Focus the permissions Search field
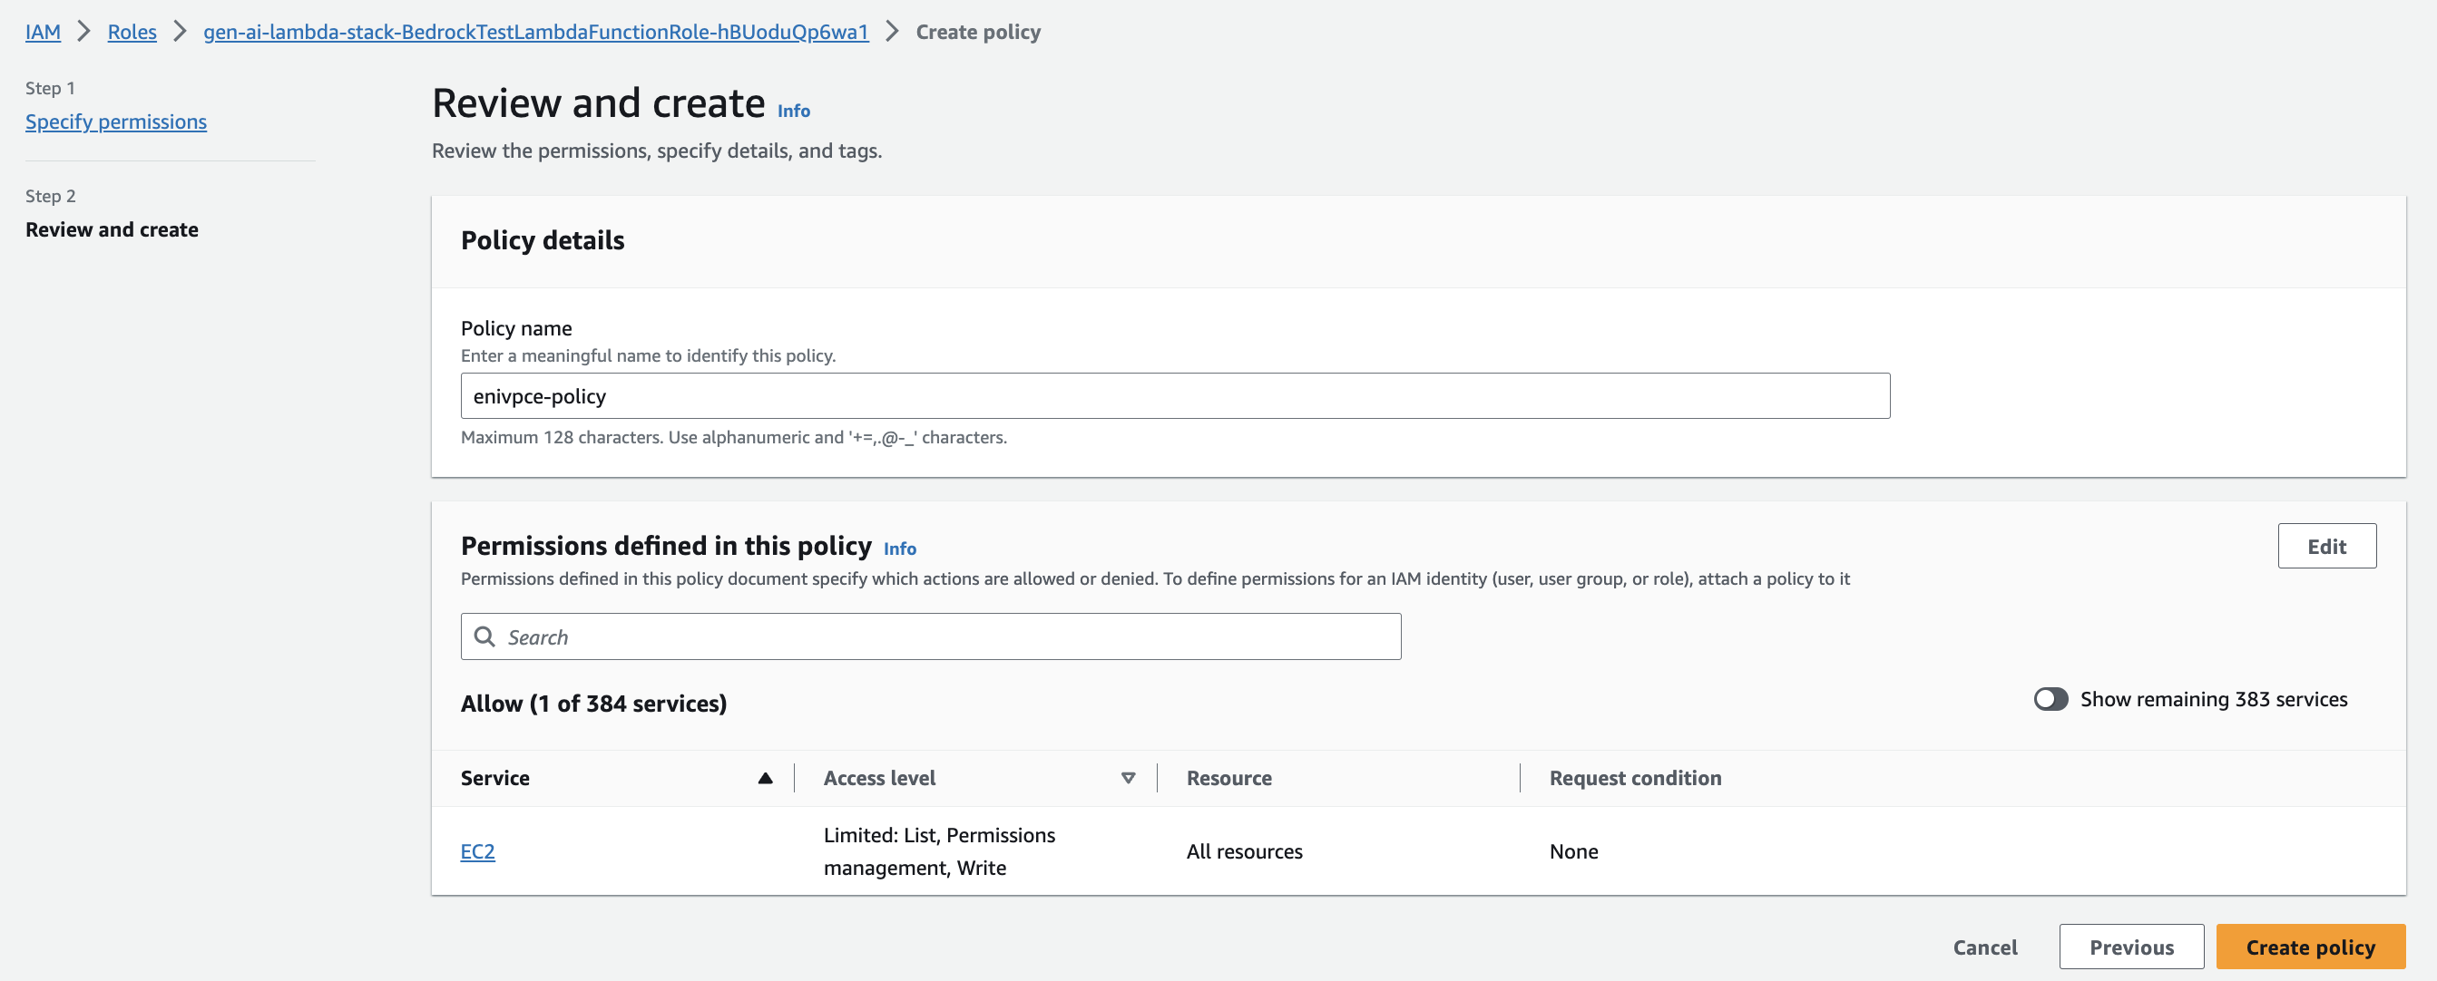The image size is (2437, 981). tap(946, 636)
